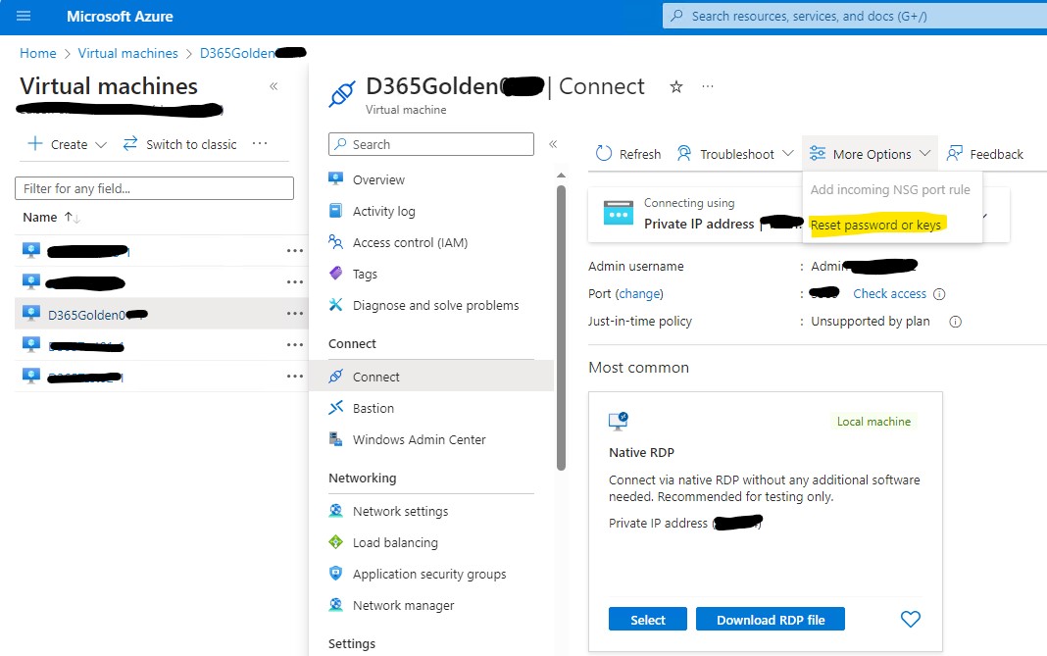Image resolution: width=1047 pixels, height=656 pixels.
Task: Click the Connect plug icon in menu
Action: pyautogui.click(x=336, y=377)
